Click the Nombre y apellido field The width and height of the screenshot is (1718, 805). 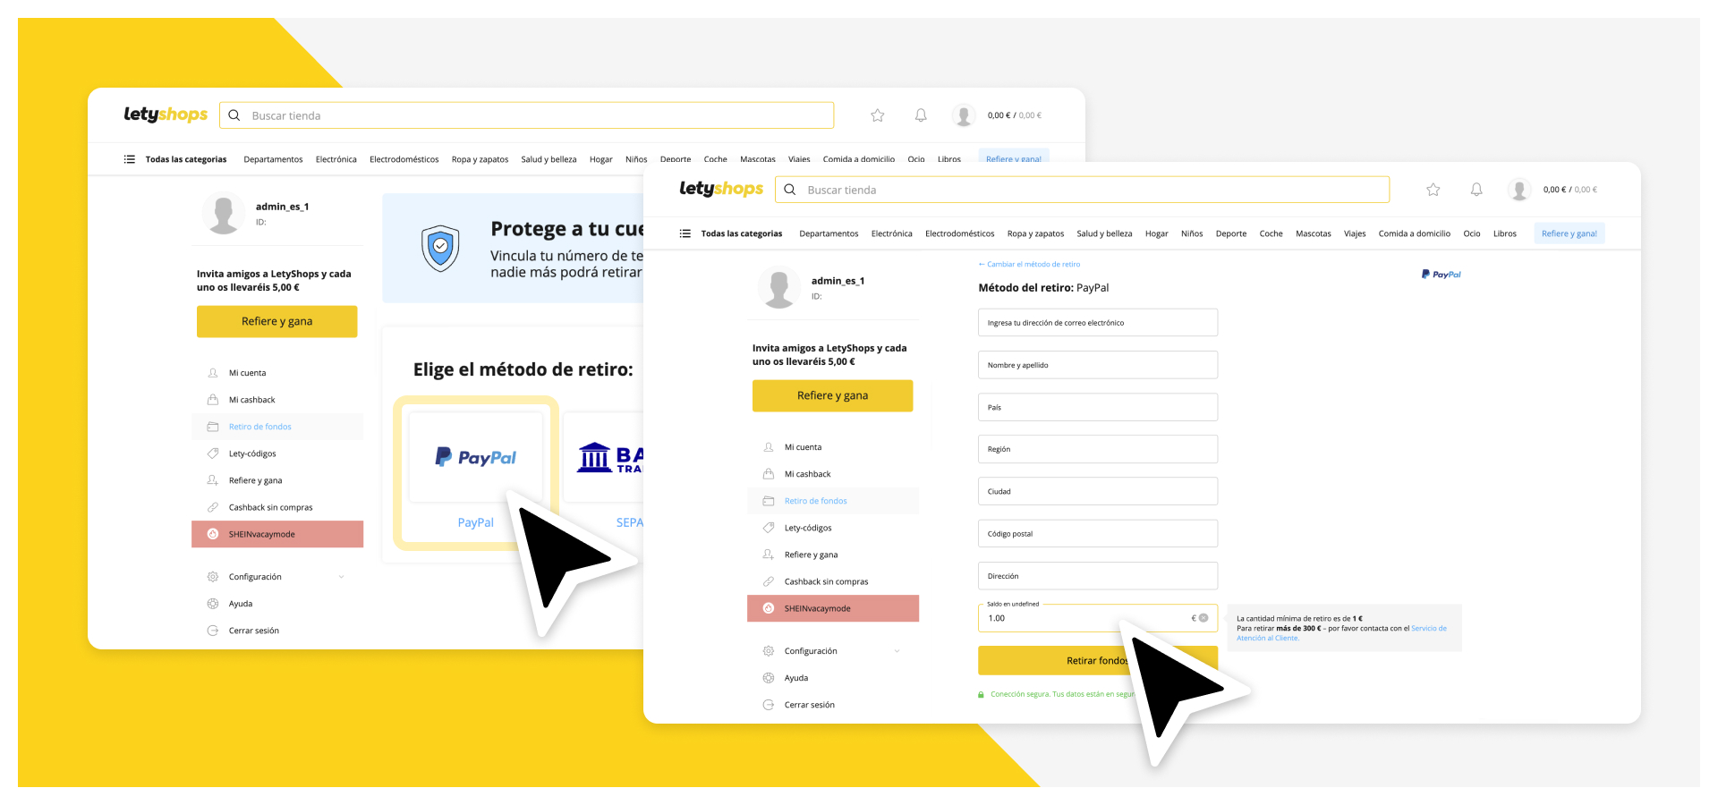pos(1098,365)
